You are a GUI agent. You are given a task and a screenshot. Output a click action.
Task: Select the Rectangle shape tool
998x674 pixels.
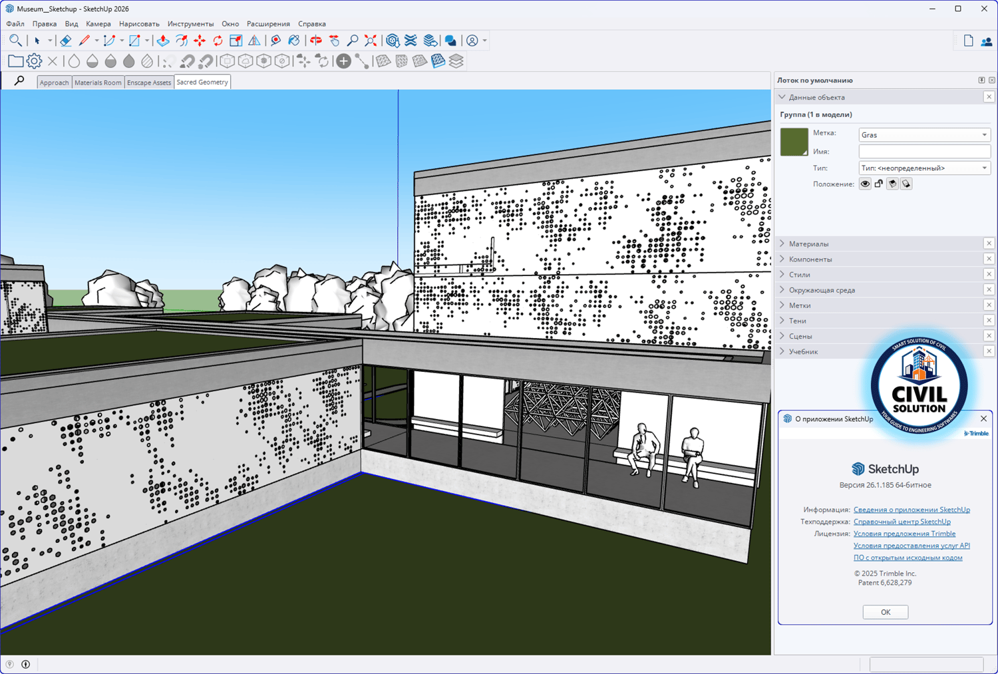134,41
